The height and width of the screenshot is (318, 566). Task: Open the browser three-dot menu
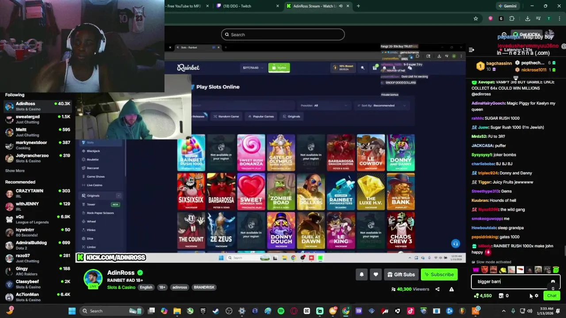559,19
